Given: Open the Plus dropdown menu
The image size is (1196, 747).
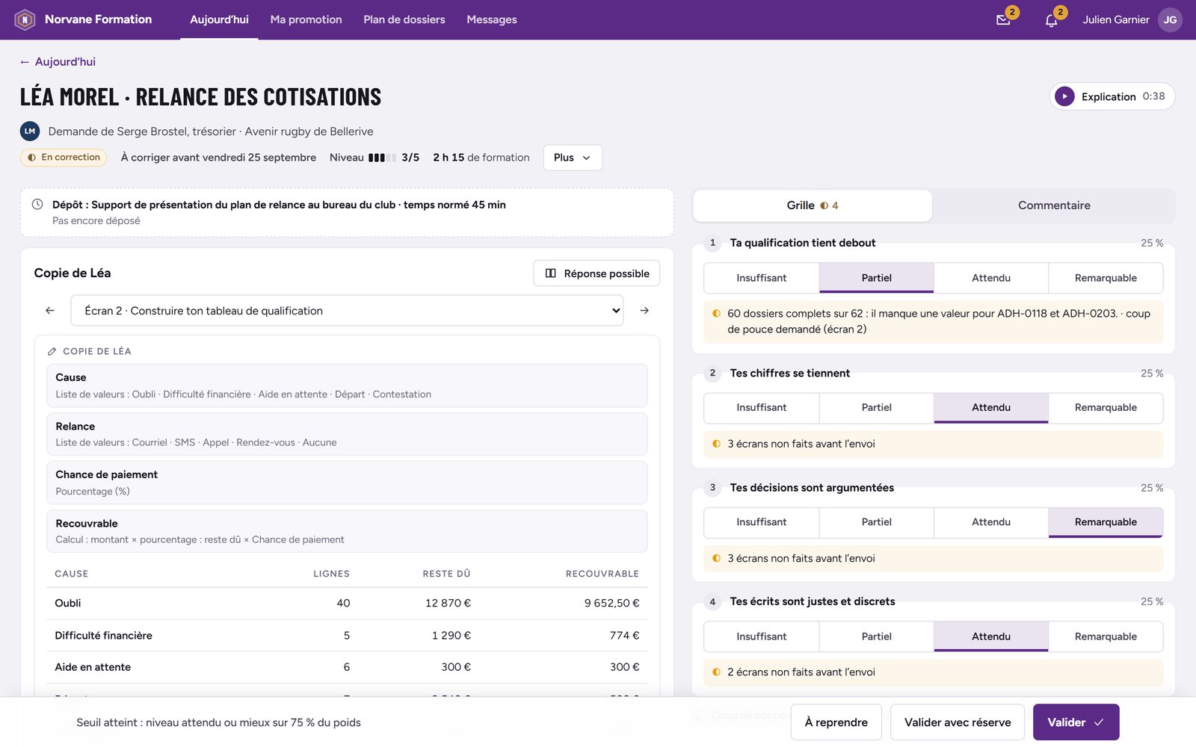Looking at the screenshot, I should [573, 158].
